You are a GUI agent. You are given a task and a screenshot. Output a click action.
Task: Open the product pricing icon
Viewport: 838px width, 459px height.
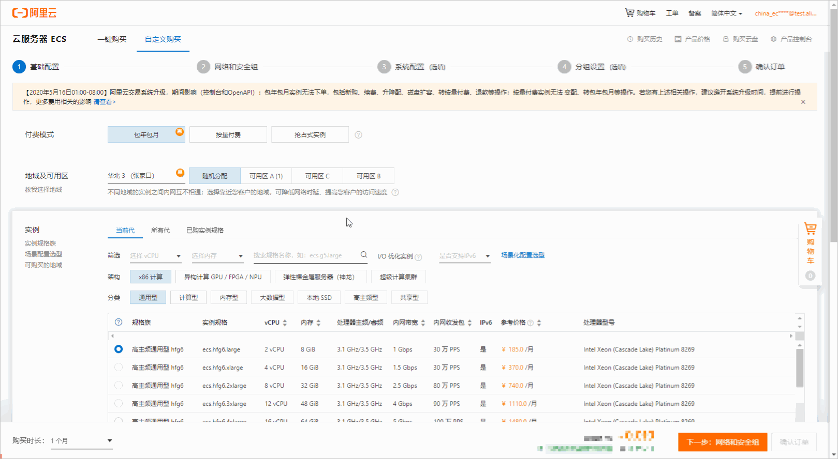click(x=678, y=39)
